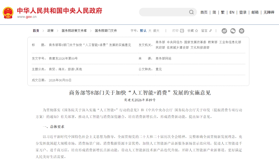Click issuing agency 国家发展改革委
The height and width of the screenshot is (160, 279).
point(195,42)
